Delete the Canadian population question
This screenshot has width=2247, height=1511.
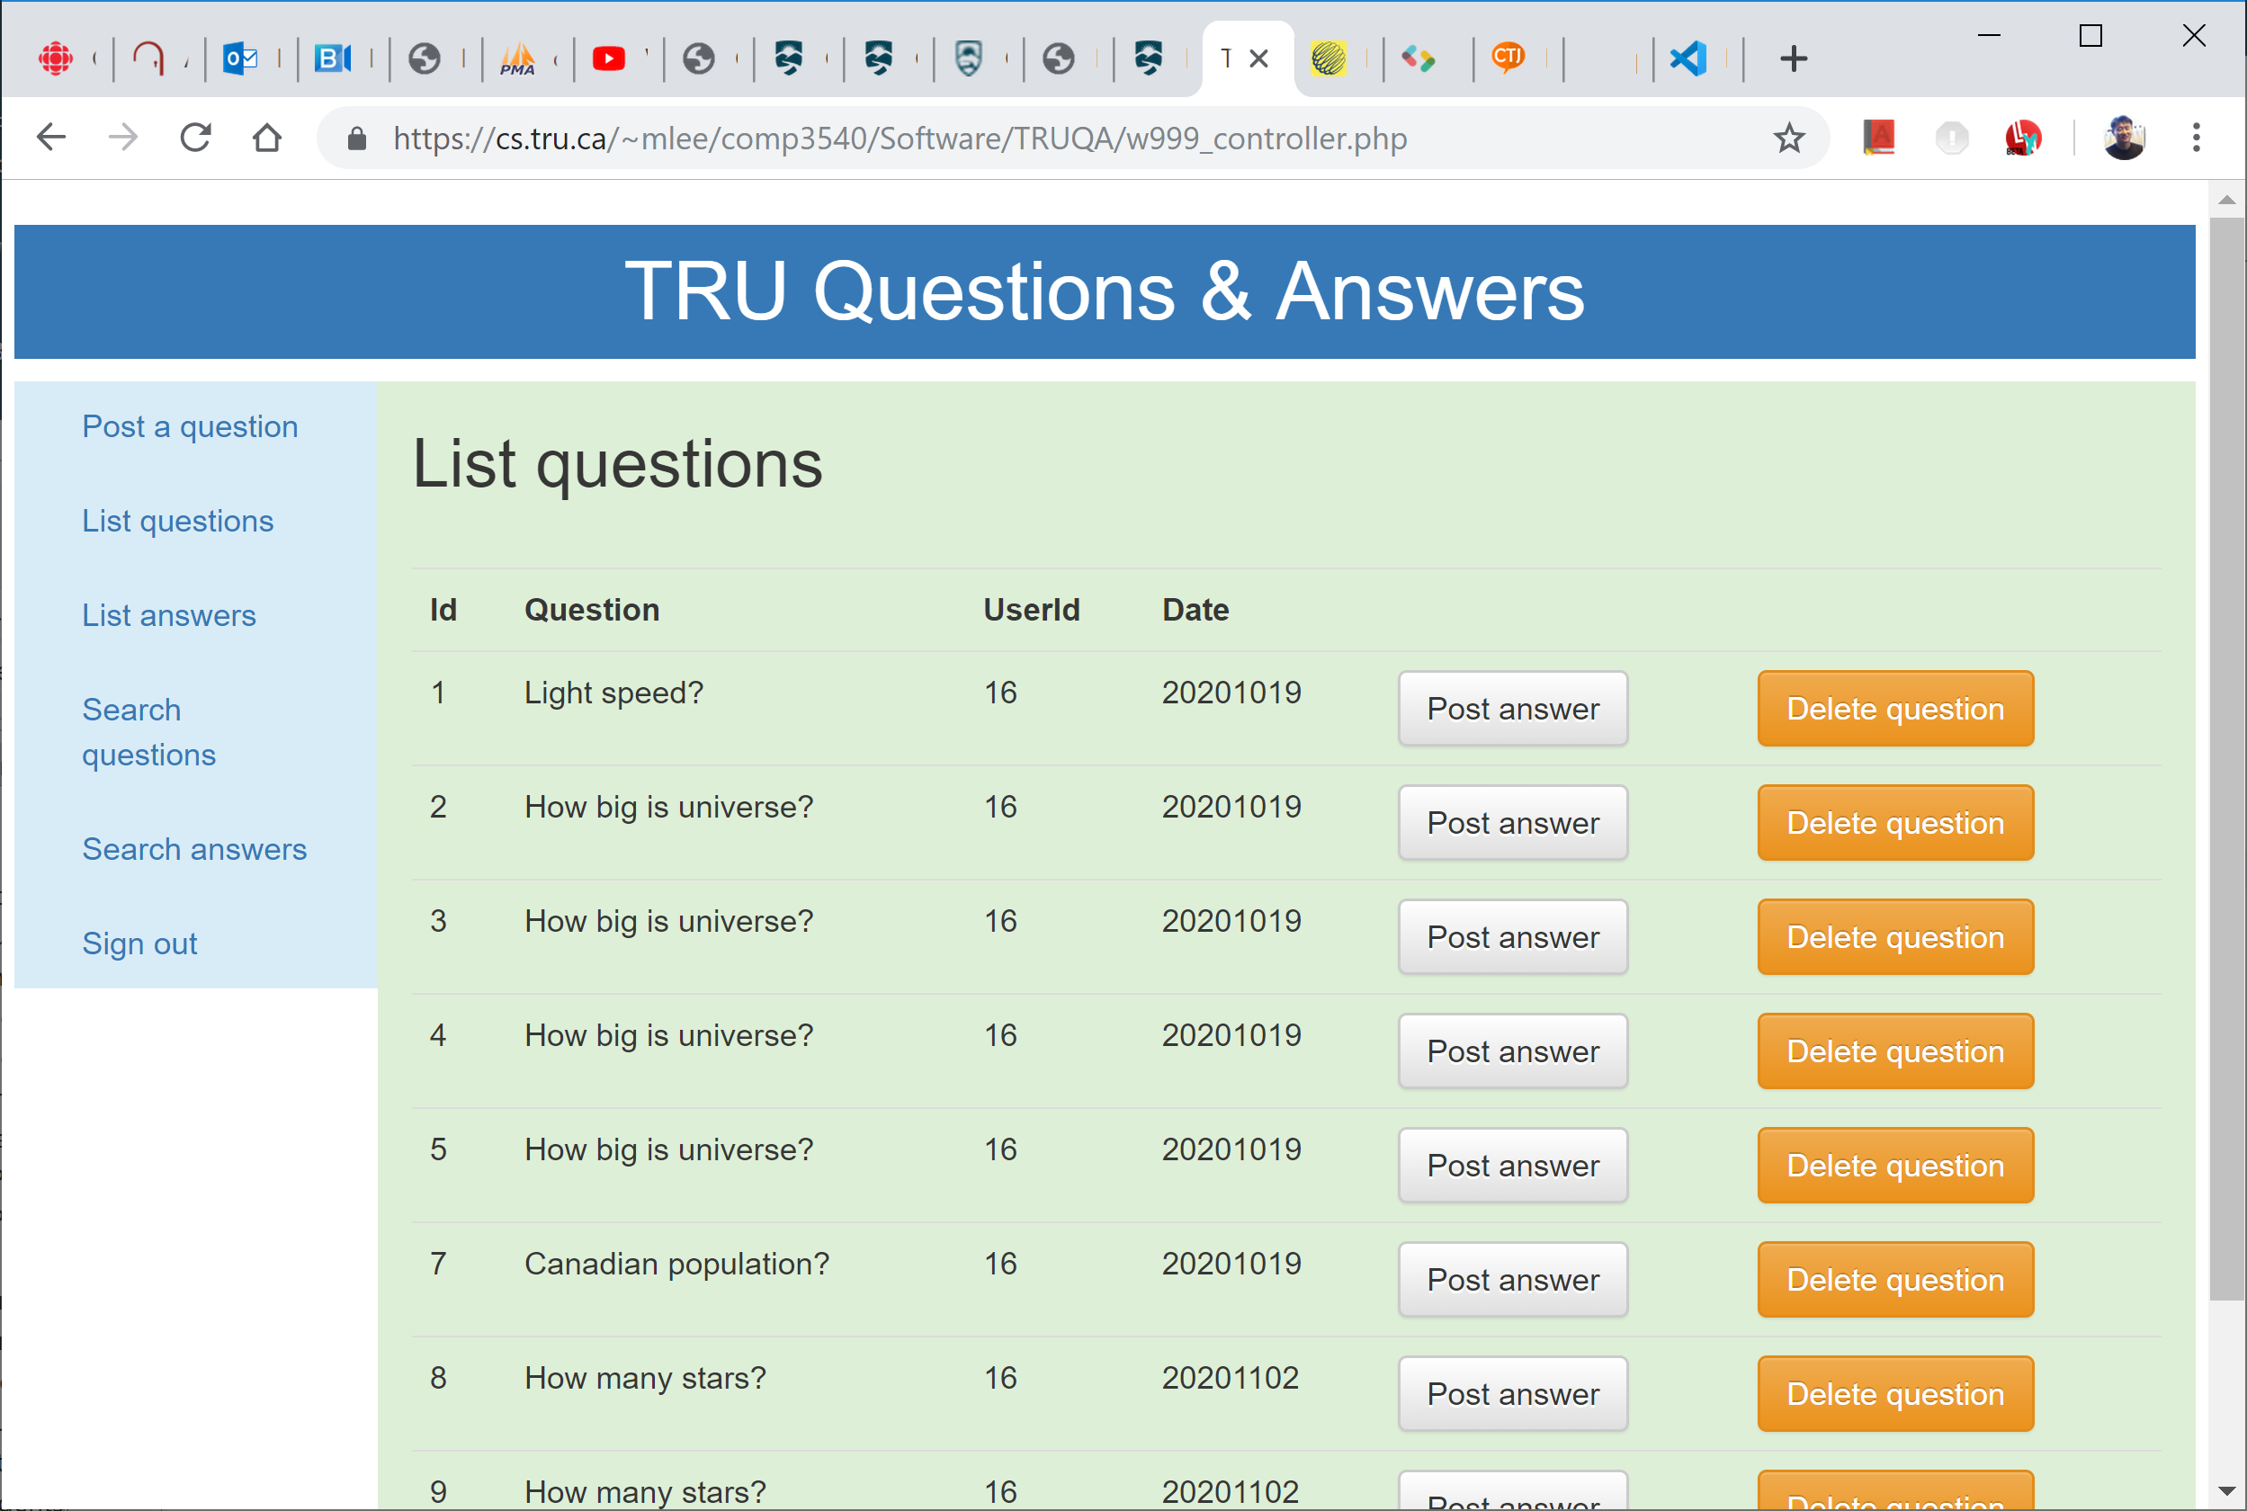click(x=1894, y=1280)
